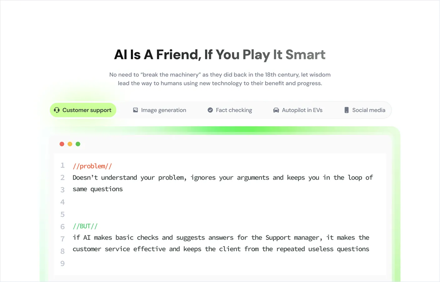The image size is (440, 282).
Task: Click the green //BUT// comment line
Action: coord(85,226)
